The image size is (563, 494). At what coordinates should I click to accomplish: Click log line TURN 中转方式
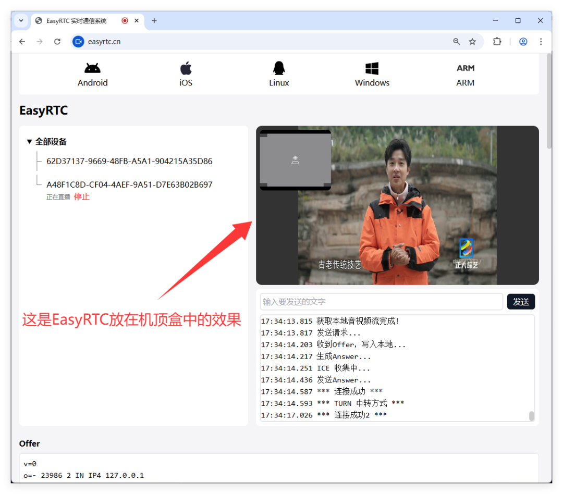(333, 403)
